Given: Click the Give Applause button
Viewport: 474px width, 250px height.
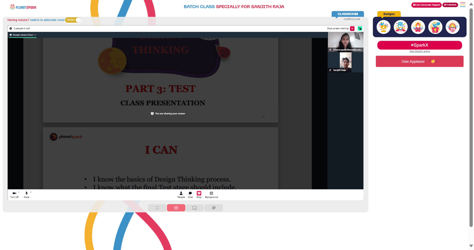Looking at the screenshot, I should pyautogui.click(x=419, y=61).
